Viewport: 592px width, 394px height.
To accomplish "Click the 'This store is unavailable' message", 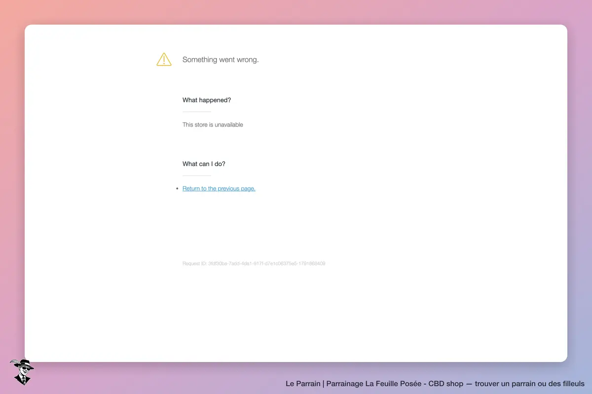I will click(x=213, y=125).
